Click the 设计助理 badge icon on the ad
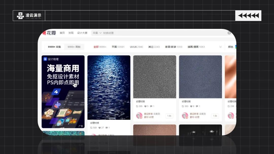274x154 pixels. pyautogui.click(x=45, y=59)
